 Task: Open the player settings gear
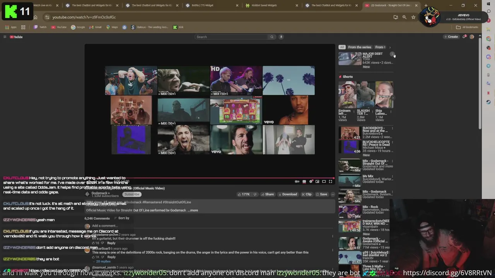311,181
